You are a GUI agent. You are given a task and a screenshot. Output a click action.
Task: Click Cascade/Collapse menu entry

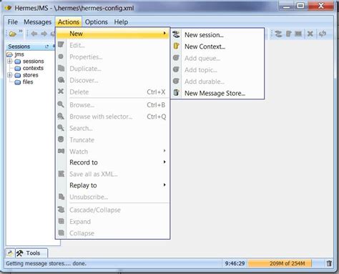tap(112, 210)
